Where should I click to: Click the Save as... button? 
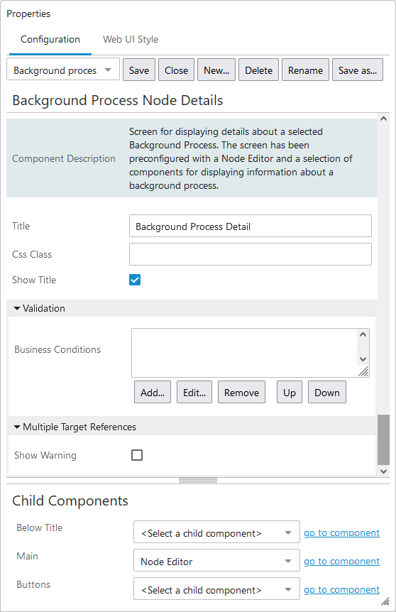(358, 70)
